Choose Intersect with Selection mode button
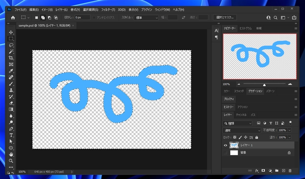305x179 pixels. pos(56,18)
